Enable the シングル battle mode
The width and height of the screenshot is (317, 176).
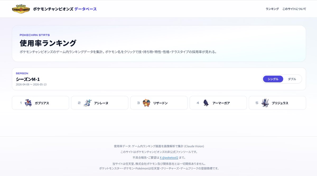click(273, 79)
